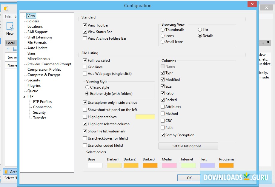
Task: Click the Arch tab icon at bottom left
Action: (x=6, y=172)
